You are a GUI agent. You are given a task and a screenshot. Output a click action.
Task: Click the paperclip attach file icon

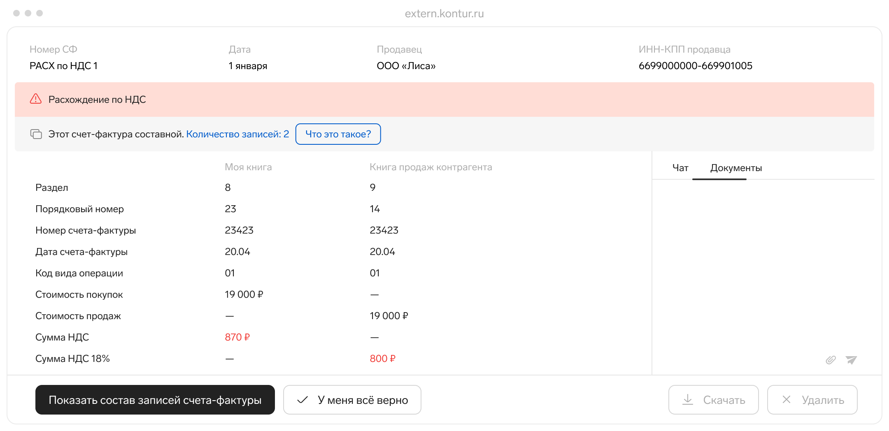click(831, 360)
